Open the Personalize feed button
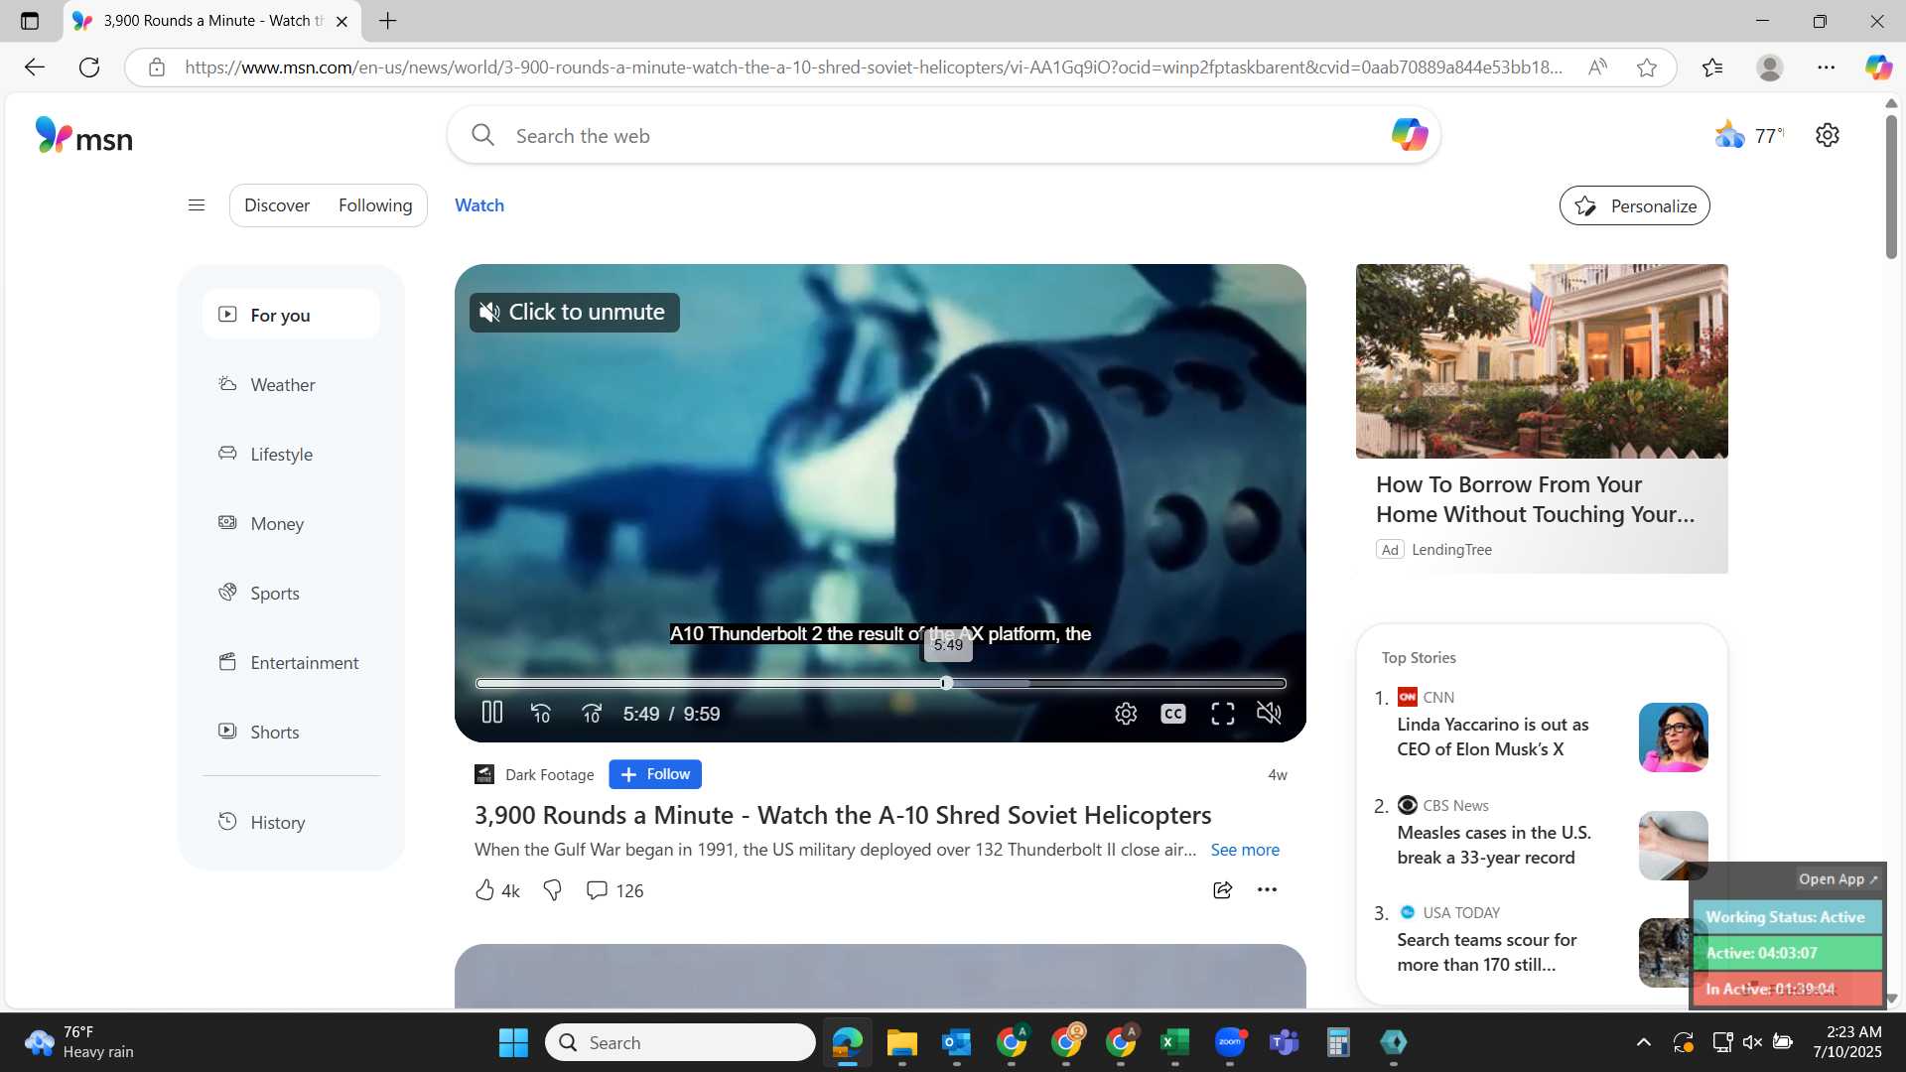Viewport: 1906px width, 1072px height. click(1634, 205)
